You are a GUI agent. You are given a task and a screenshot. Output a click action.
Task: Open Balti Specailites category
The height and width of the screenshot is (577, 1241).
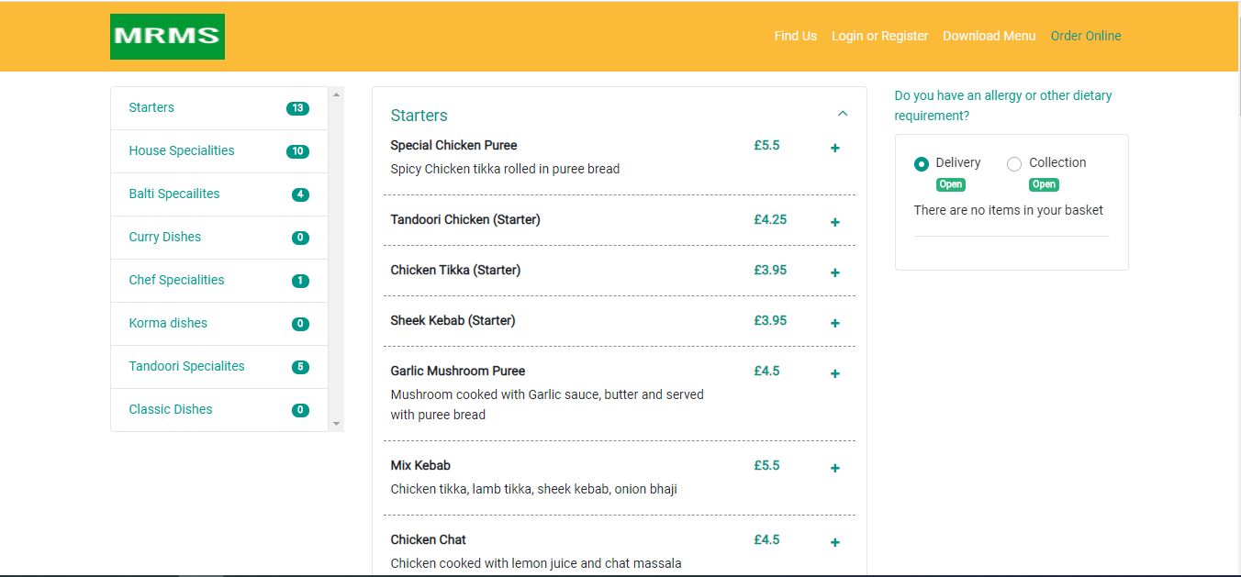[x=174, y=194]
